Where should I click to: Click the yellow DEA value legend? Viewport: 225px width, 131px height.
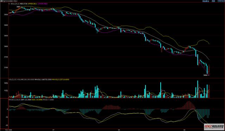[37, 100]
